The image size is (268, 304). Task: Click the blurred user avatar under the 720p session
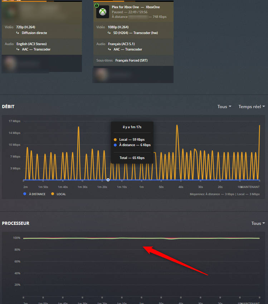pyautogui.click(x=10, y=64)
